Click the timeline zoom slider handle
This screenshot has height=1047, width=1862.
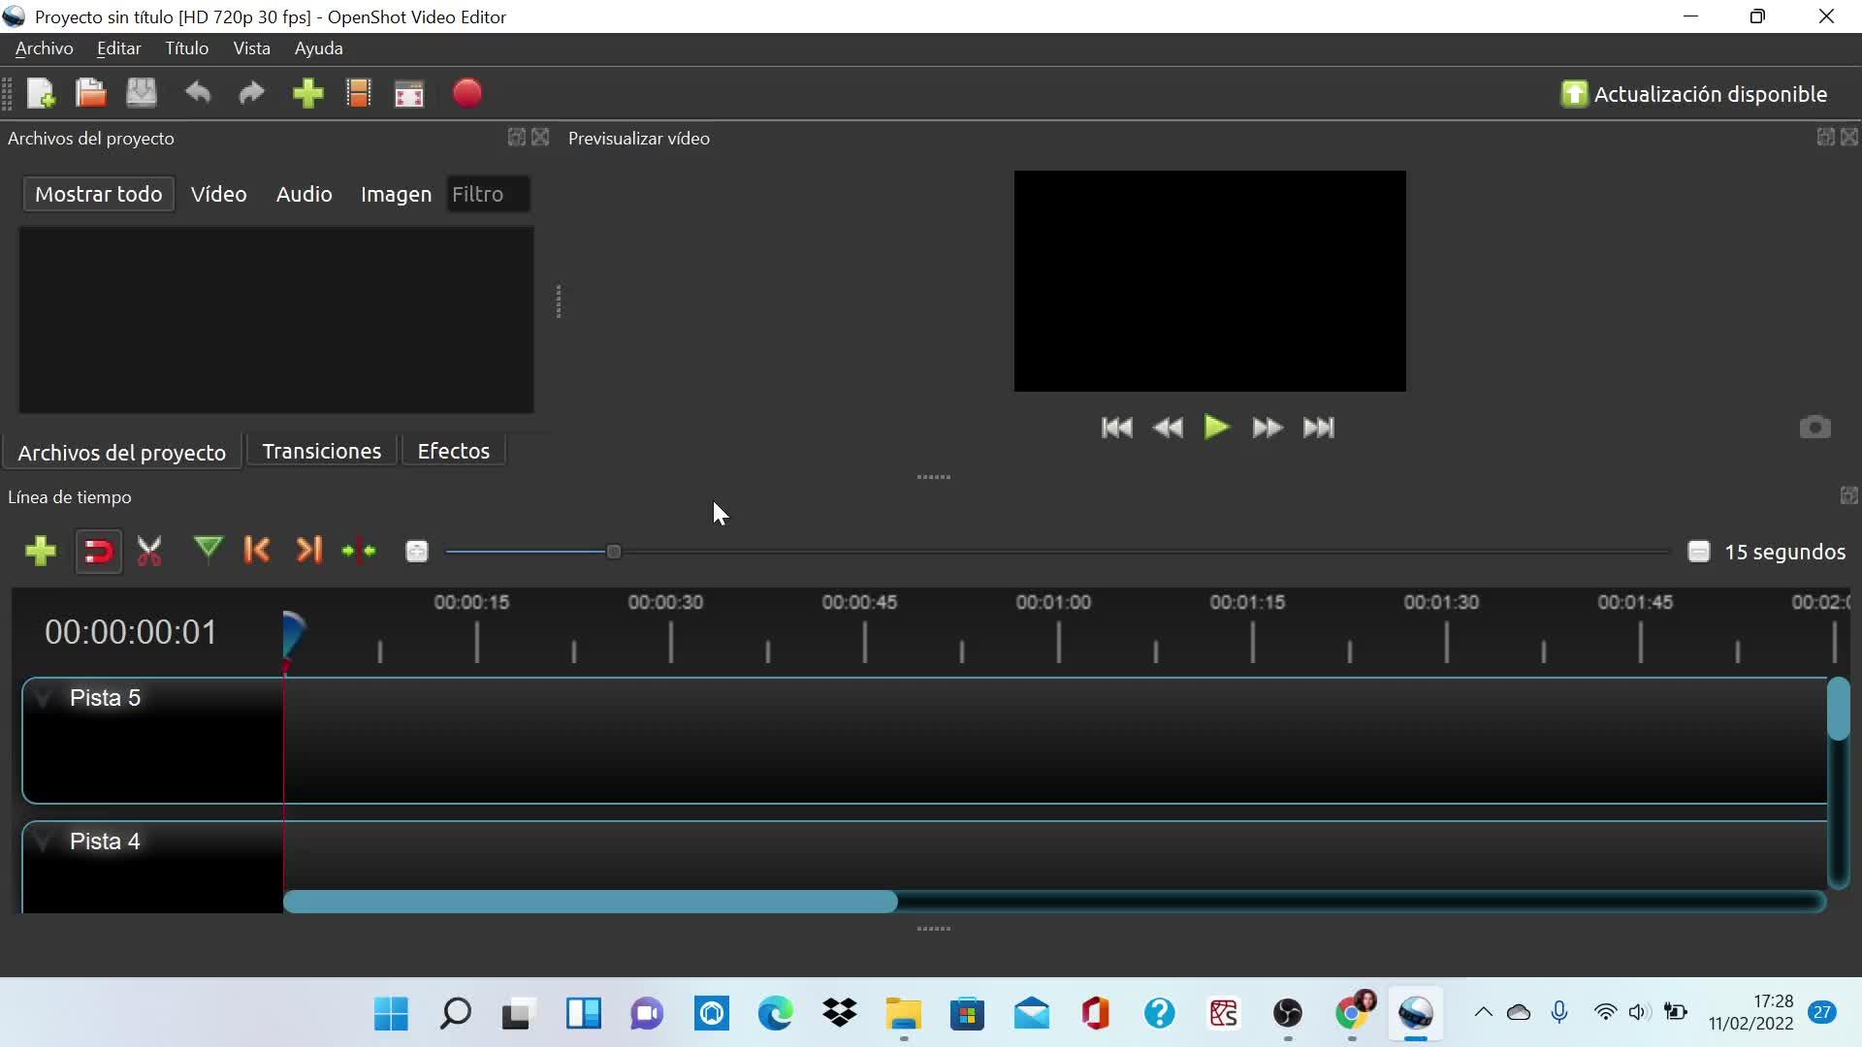pos(613,552)
